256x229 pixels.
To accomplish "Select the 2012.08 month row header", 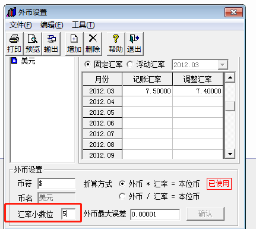I will coord(102,145).
